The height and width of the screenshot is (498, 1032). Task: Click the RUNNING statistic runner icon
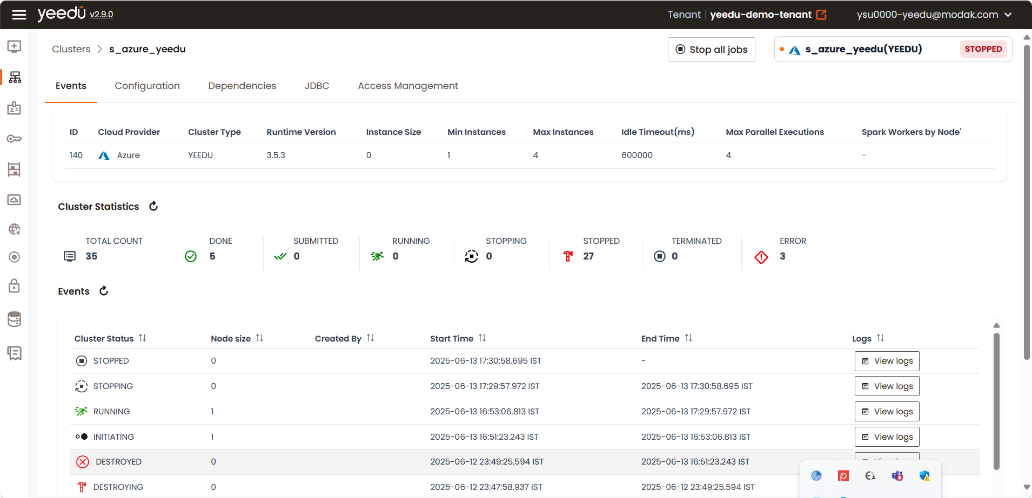click(x=377, y=256)
